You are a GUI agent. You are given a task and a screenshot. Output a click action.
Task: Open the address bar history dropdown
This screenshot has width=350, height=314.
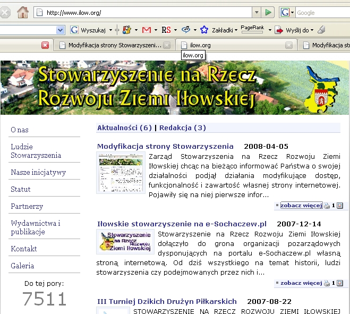257,12
